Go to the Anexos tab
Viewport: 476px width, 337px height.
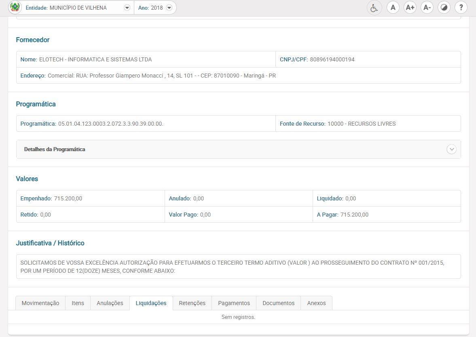pyautogui.click(x=316, y=303)
